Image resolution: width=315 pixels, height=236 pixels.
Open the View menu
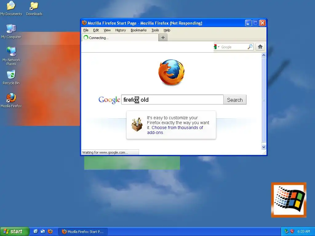click(x=107, y=30)
